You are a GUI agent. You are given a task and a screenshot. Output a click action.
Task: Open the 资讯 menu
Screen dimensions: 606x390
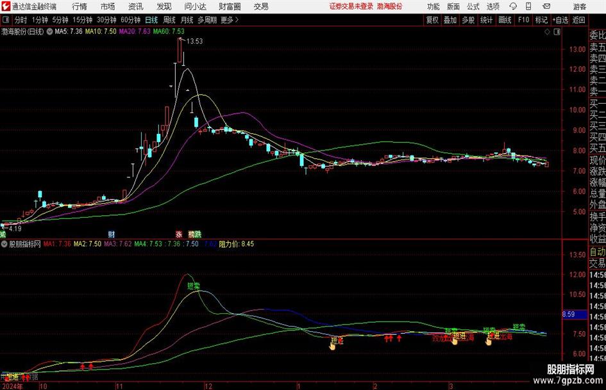click(x=136, y=6)
